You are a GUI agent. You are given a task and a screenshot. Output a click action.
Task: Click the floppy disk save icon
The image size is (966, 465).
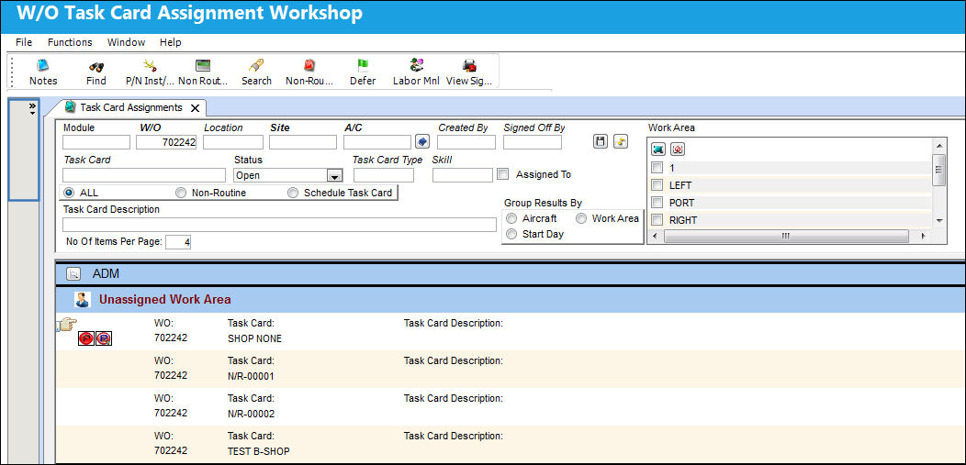tap(601, 142)
